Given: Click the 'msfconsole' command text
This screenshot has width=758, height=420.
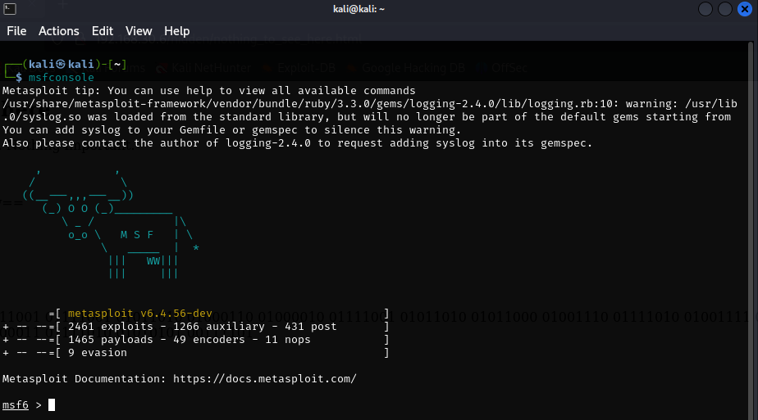Looking at the screenshot, I should click(61, 77).
